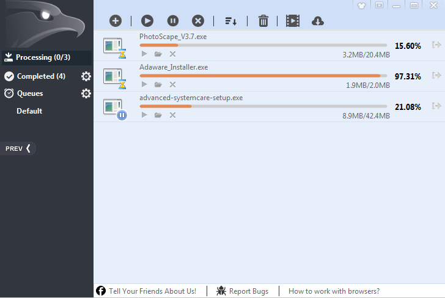Open the sort downloads toolbar icon
The width and height of the screenshot is (445, 298).
[x=230, y=21]
